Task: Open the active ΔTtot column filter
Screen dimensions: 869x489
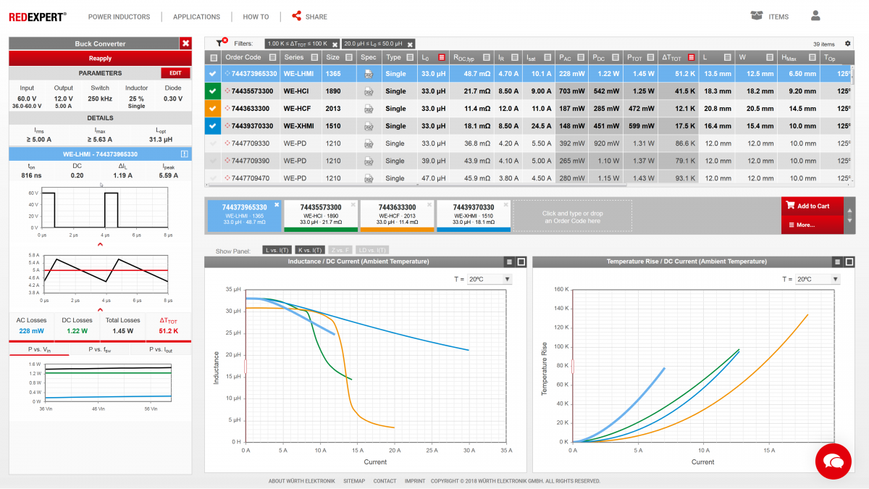Action: click(692, 57)
